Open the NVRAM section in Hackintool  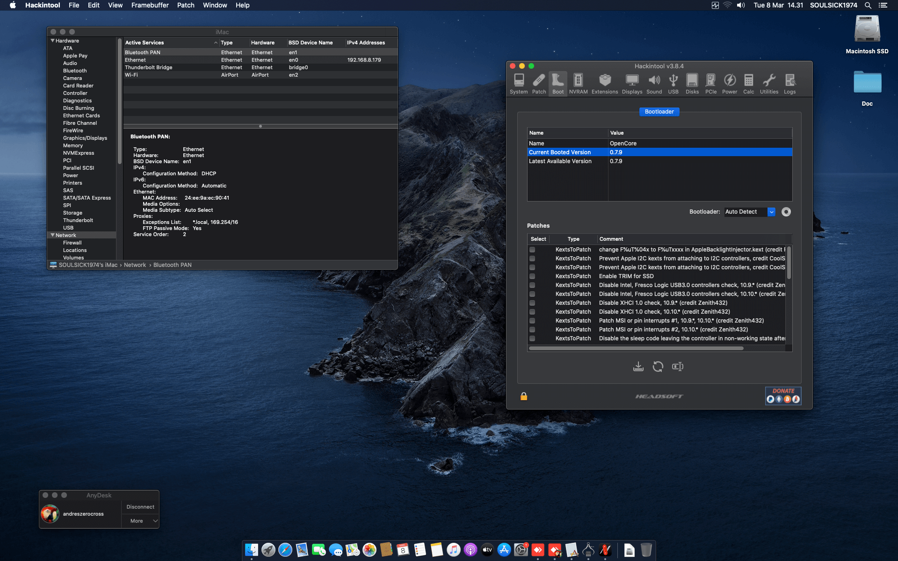pos(578,84)
